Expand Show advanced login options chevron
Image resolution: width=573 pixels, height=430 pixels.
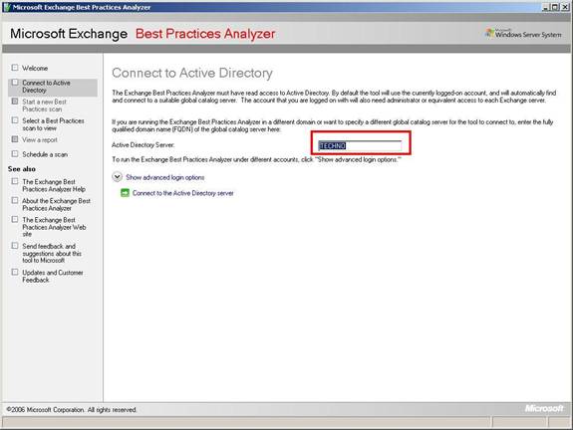tap(117, 177)
